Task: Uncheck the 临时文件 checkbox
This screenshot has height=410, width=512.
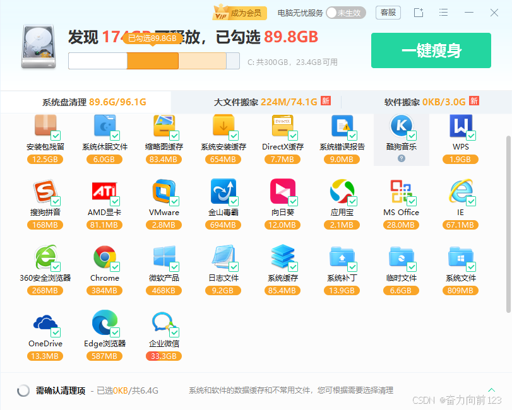Action: click(x=412, y=267)
